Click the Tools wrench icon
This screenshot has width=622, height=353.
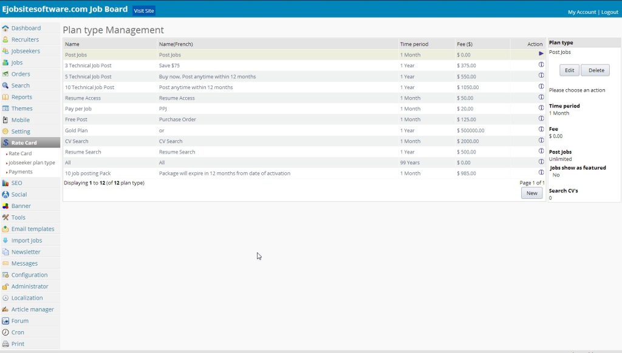tap(5, 218)
